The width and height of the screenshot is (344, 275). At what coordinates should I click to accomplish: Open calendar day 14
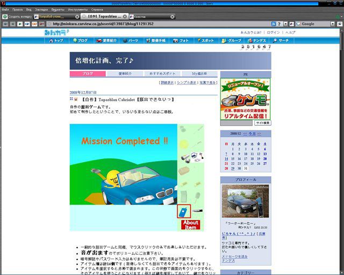226,159
